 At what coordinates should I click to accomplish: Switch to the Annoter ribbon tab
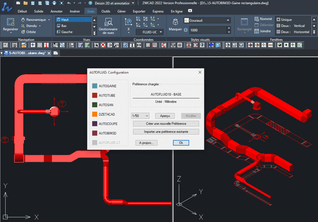point(57,11)
